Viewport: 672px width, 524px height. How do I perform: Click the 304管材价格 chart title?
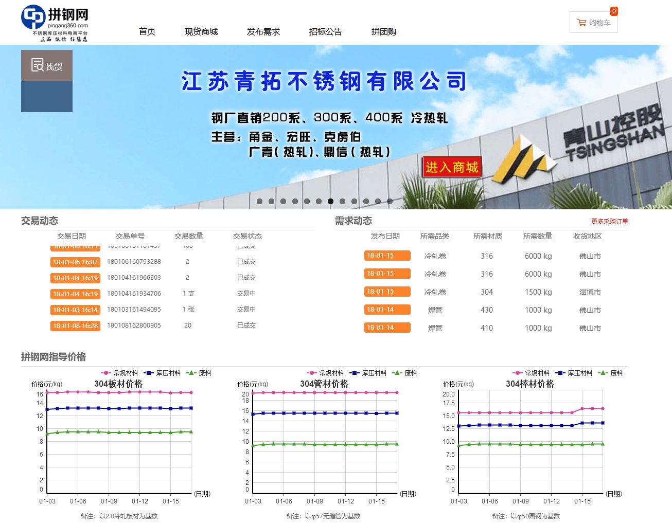coord(324,384)
